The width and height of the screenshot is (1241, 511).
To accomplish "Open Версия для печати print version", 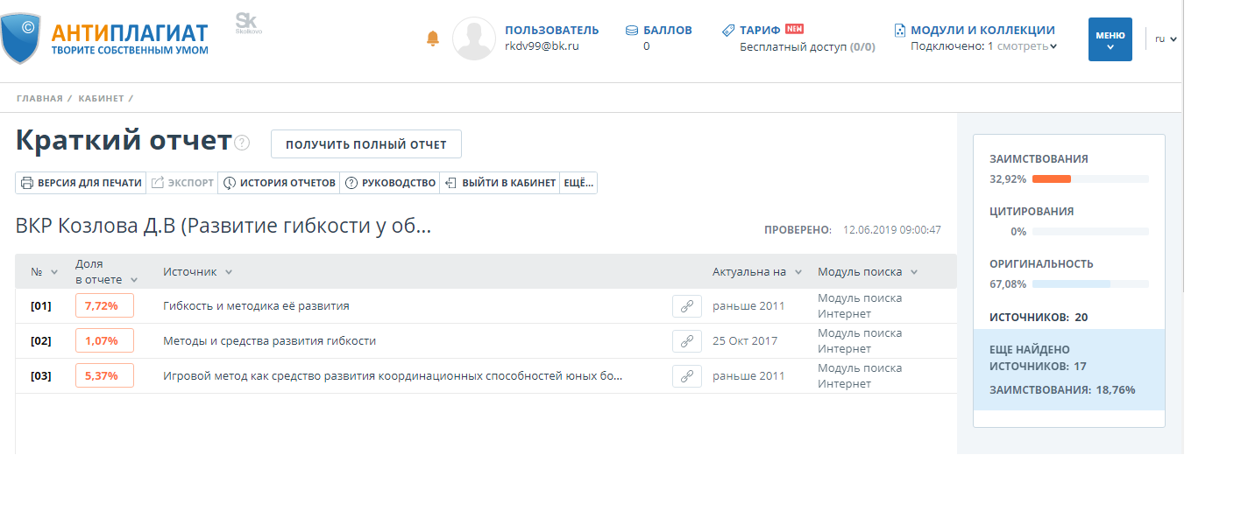I will [82, 183].
